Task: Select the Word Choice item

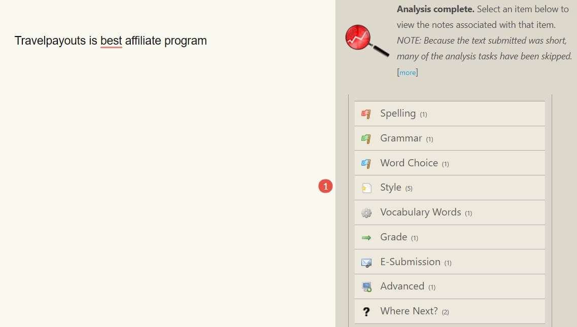Action: point(409,163)
